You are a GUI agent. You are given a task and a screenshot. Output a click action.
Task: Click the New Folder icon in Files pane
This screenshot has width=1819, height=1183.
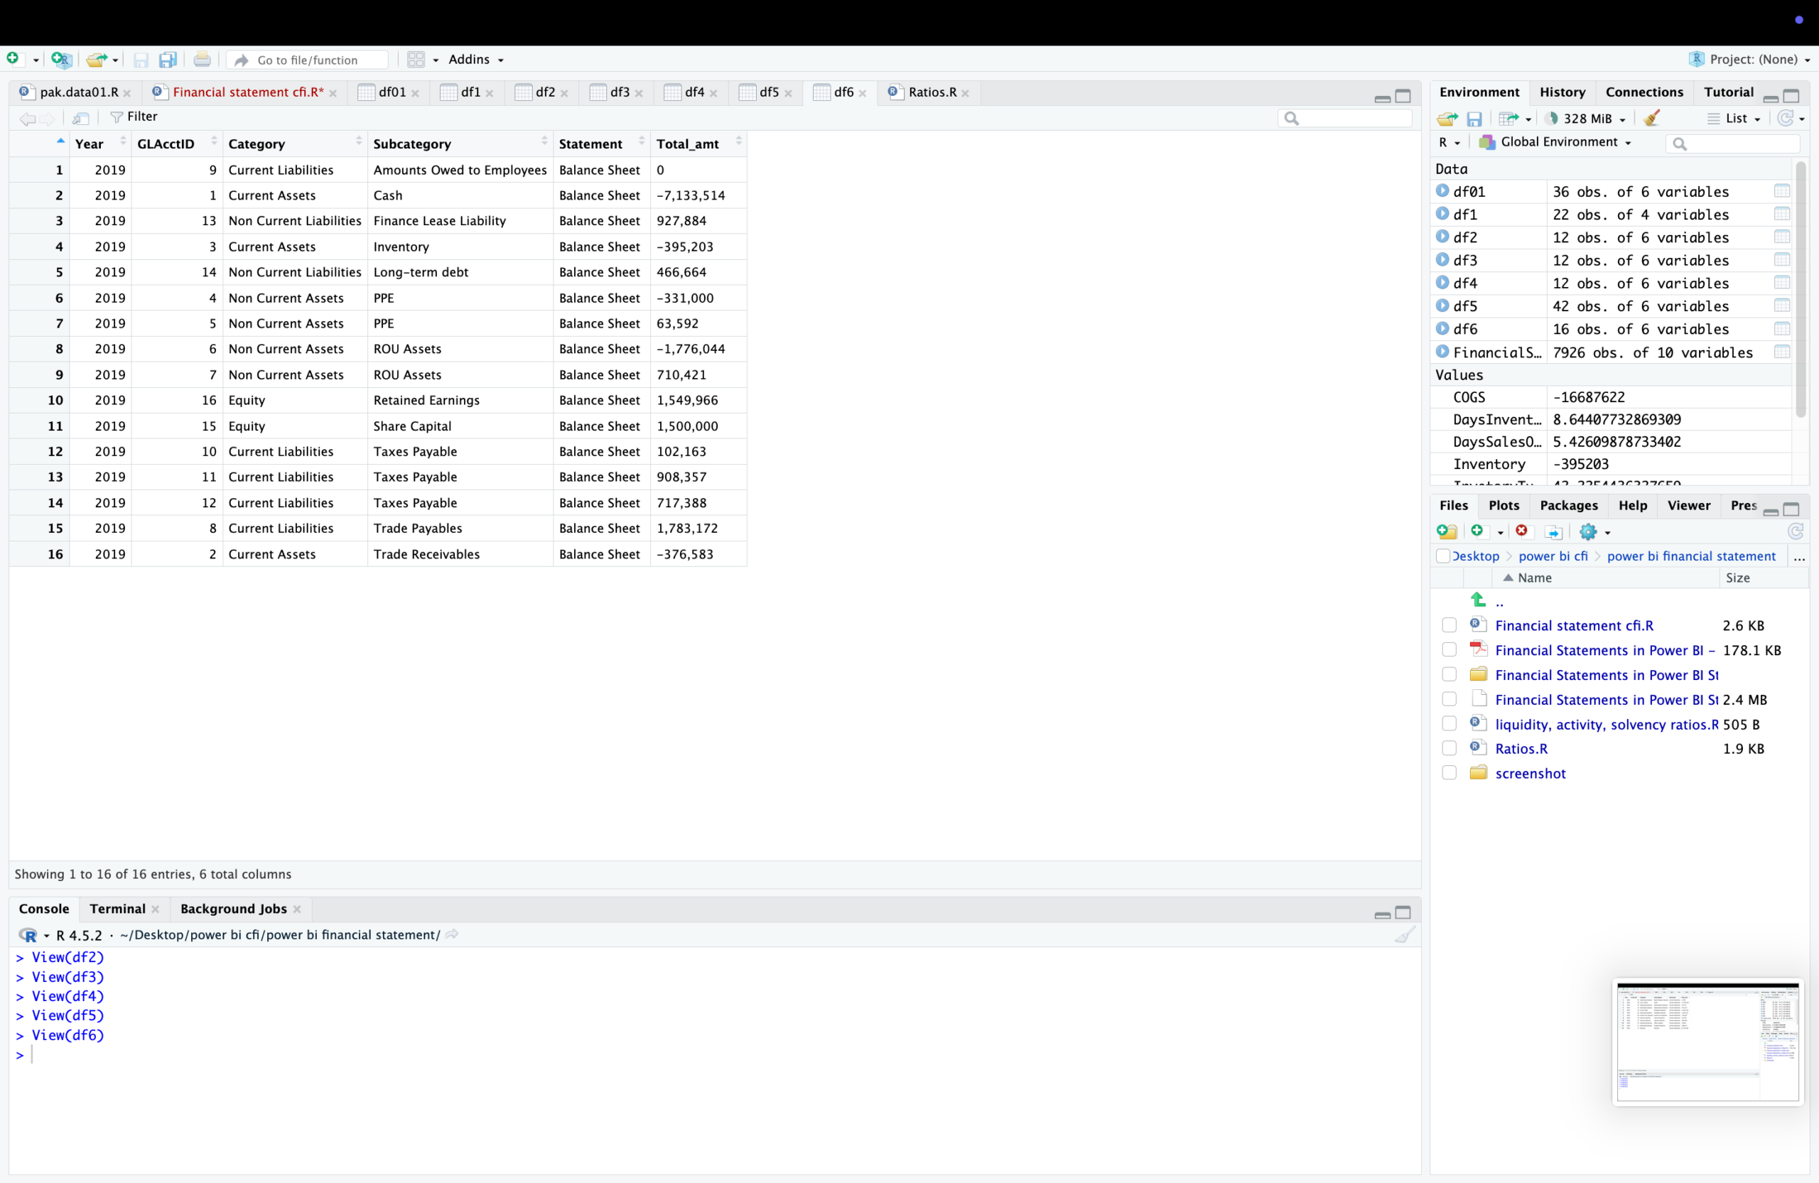[1446, 531]
